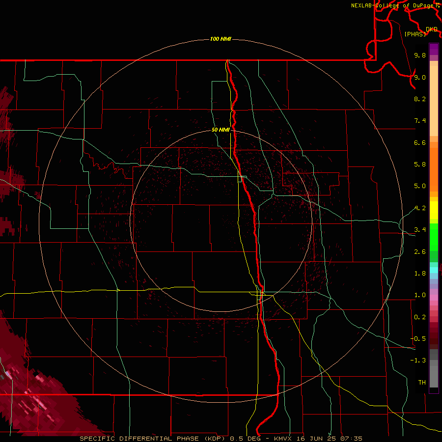The height and width of the screenshot is (442, 442).
Task: Pick the 6.6 scale value
Action: (420, 142)
